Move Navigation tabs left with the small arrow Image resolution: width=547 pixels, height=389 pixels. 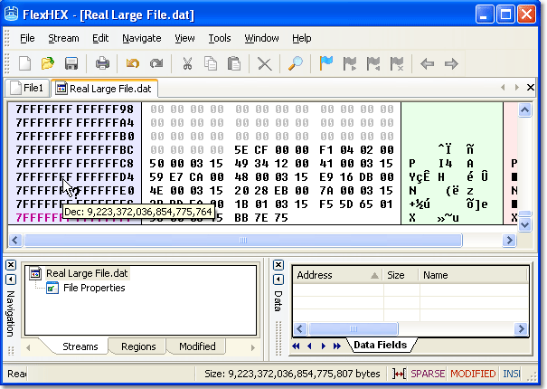[x=28, y=347]
